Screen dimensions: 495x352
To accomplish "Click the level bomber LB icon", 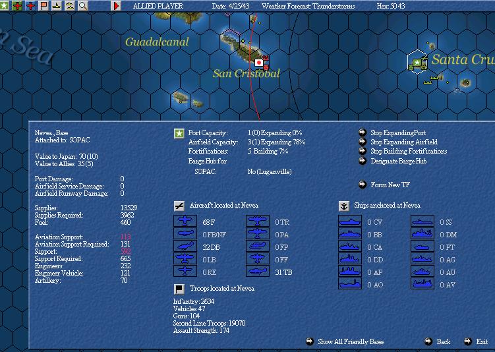I will pos(185,258).
